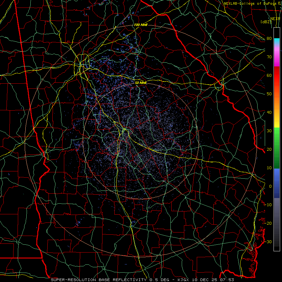Click the "10 DEC 25 07:53" timestamp

point(213,280)
